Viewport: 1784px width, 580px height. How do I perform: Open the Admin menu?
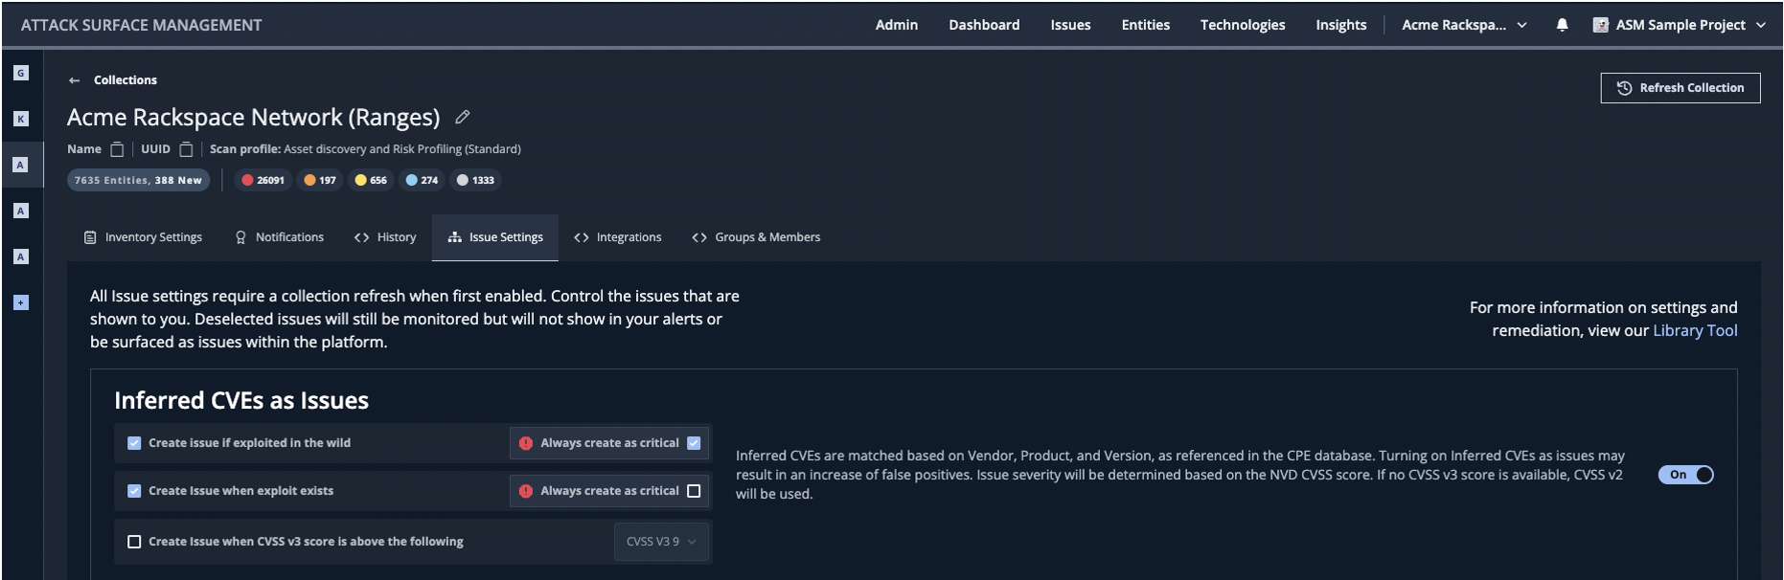(897, 25)
